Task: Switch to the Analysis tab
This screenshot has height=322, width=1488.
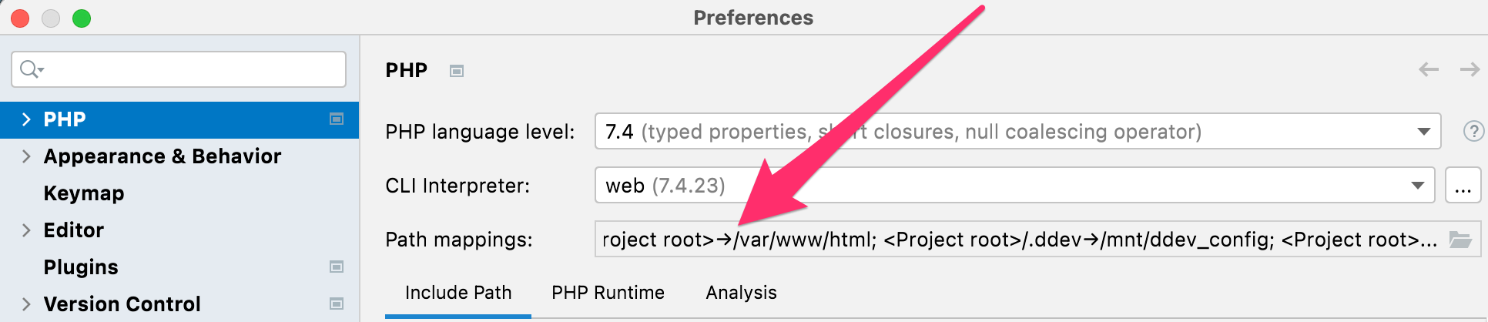Action: (x=741, y=293)
